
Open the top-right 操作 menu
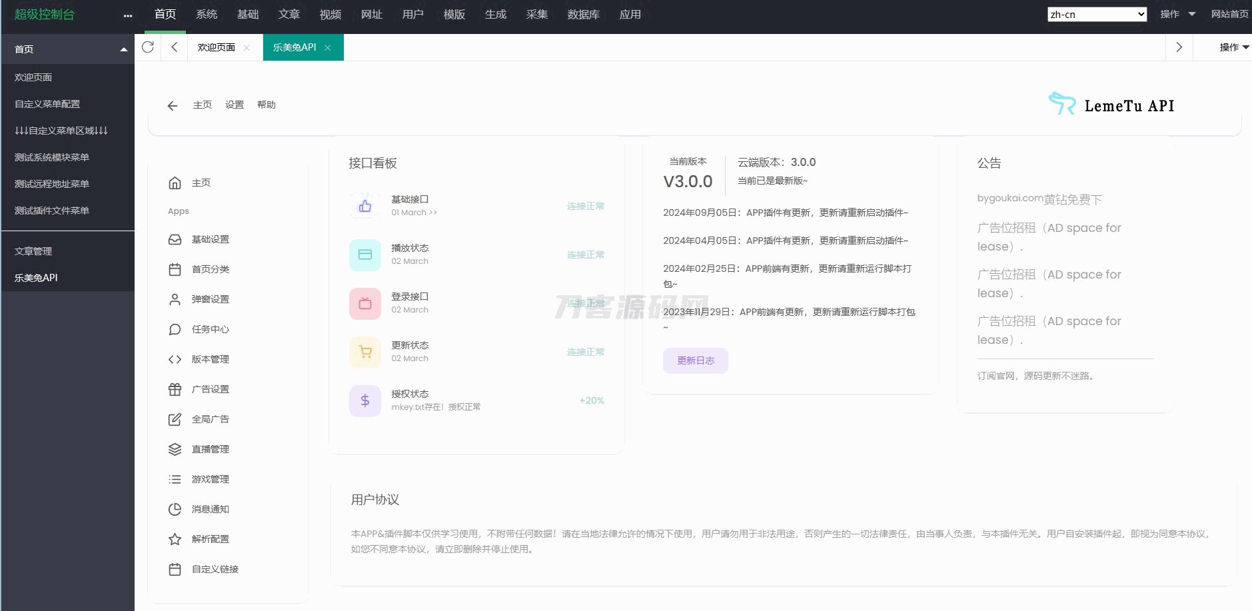(1177, 14)
